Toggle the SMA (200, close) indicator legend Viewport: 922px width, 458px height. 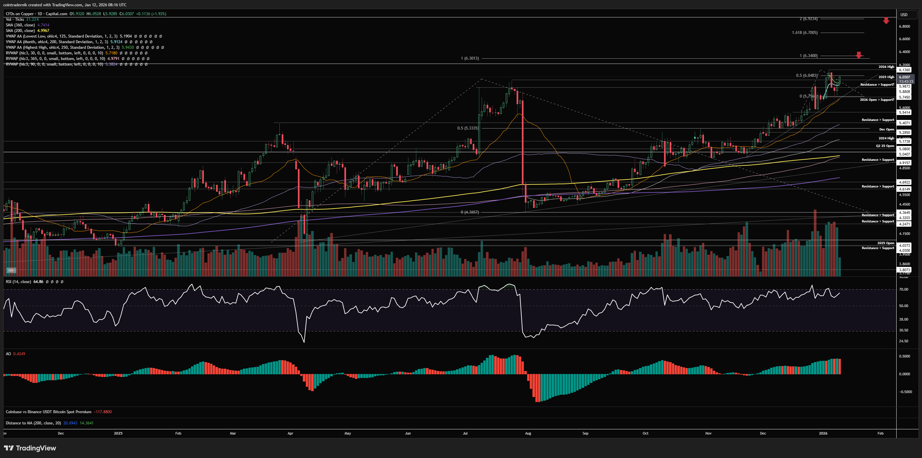click(x=20, y=31)
